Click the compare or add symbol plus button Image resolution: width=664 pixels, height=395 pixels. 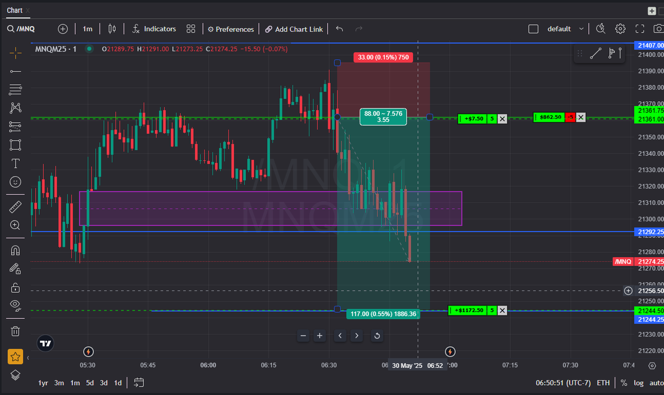(63, 29)
